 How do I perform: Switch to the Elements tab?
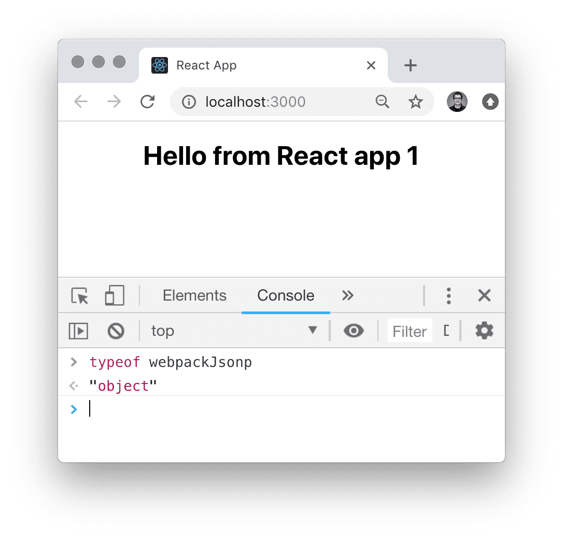point(194,295)
